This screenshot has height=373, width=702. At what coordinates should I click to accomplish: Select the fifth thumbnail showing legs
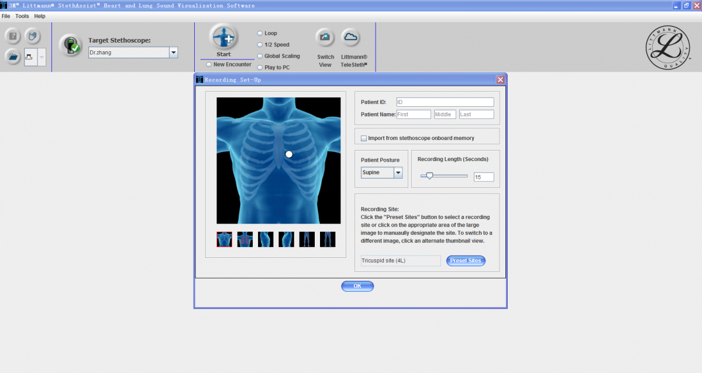tap(307, 239)
